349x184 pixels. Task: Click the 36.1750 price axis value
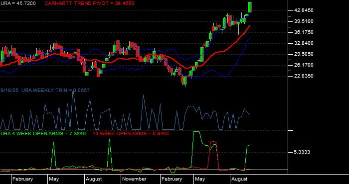pos(304,32)
